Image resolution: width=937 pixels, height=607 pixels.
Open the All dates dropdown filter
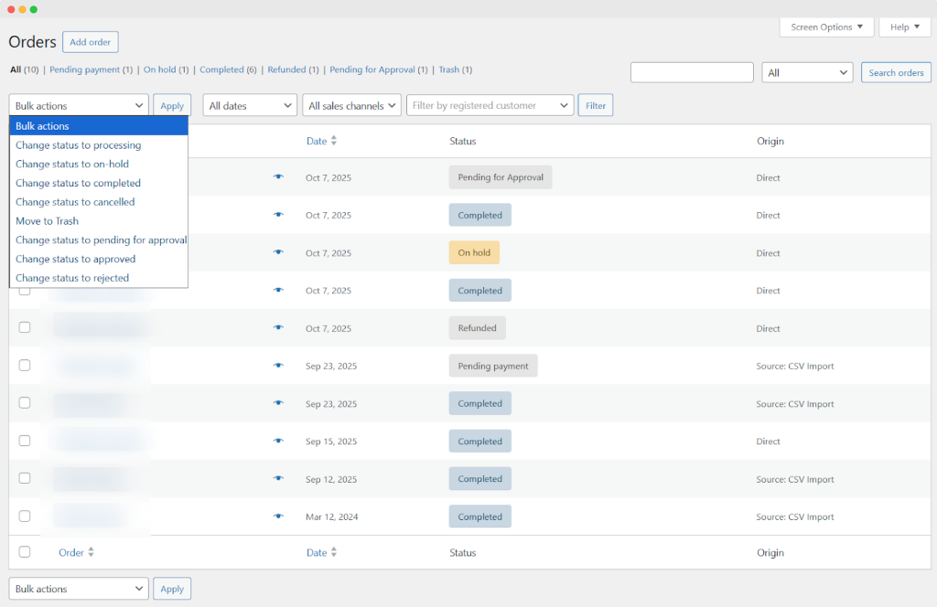250,106
